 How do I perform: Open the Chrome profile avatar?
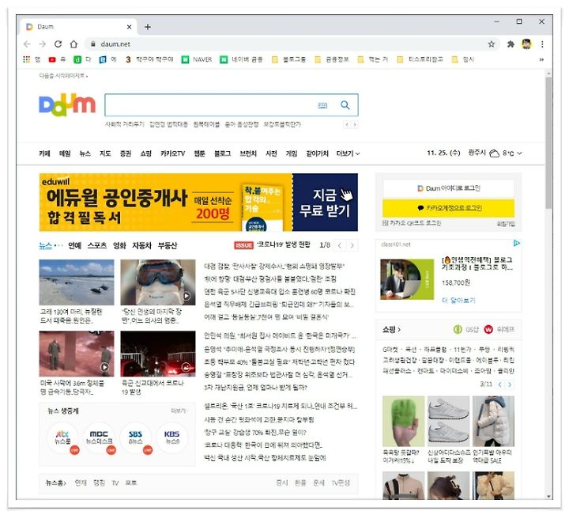point(526,44)
